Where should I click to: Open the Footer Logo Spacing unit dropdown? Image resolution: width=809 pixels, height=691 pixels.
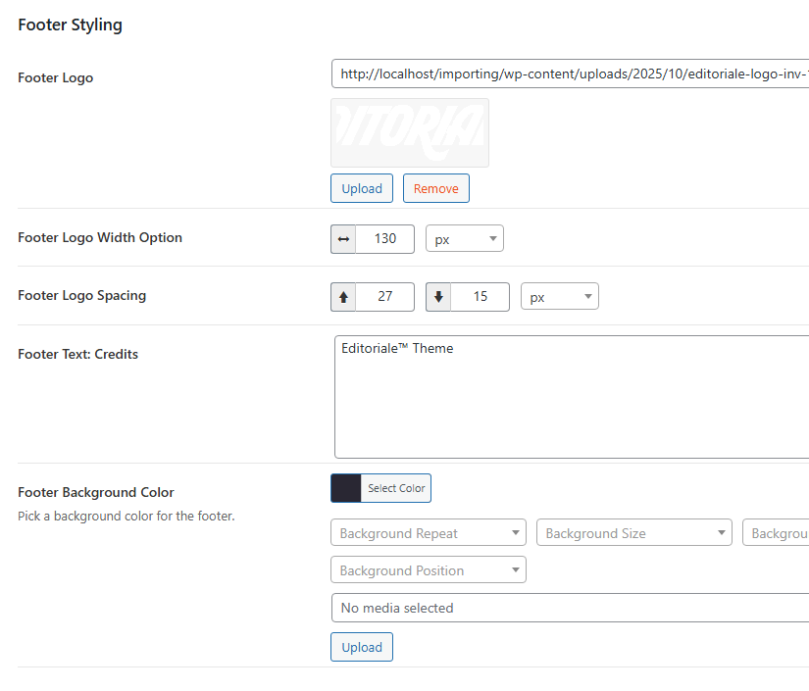[559, 297]
